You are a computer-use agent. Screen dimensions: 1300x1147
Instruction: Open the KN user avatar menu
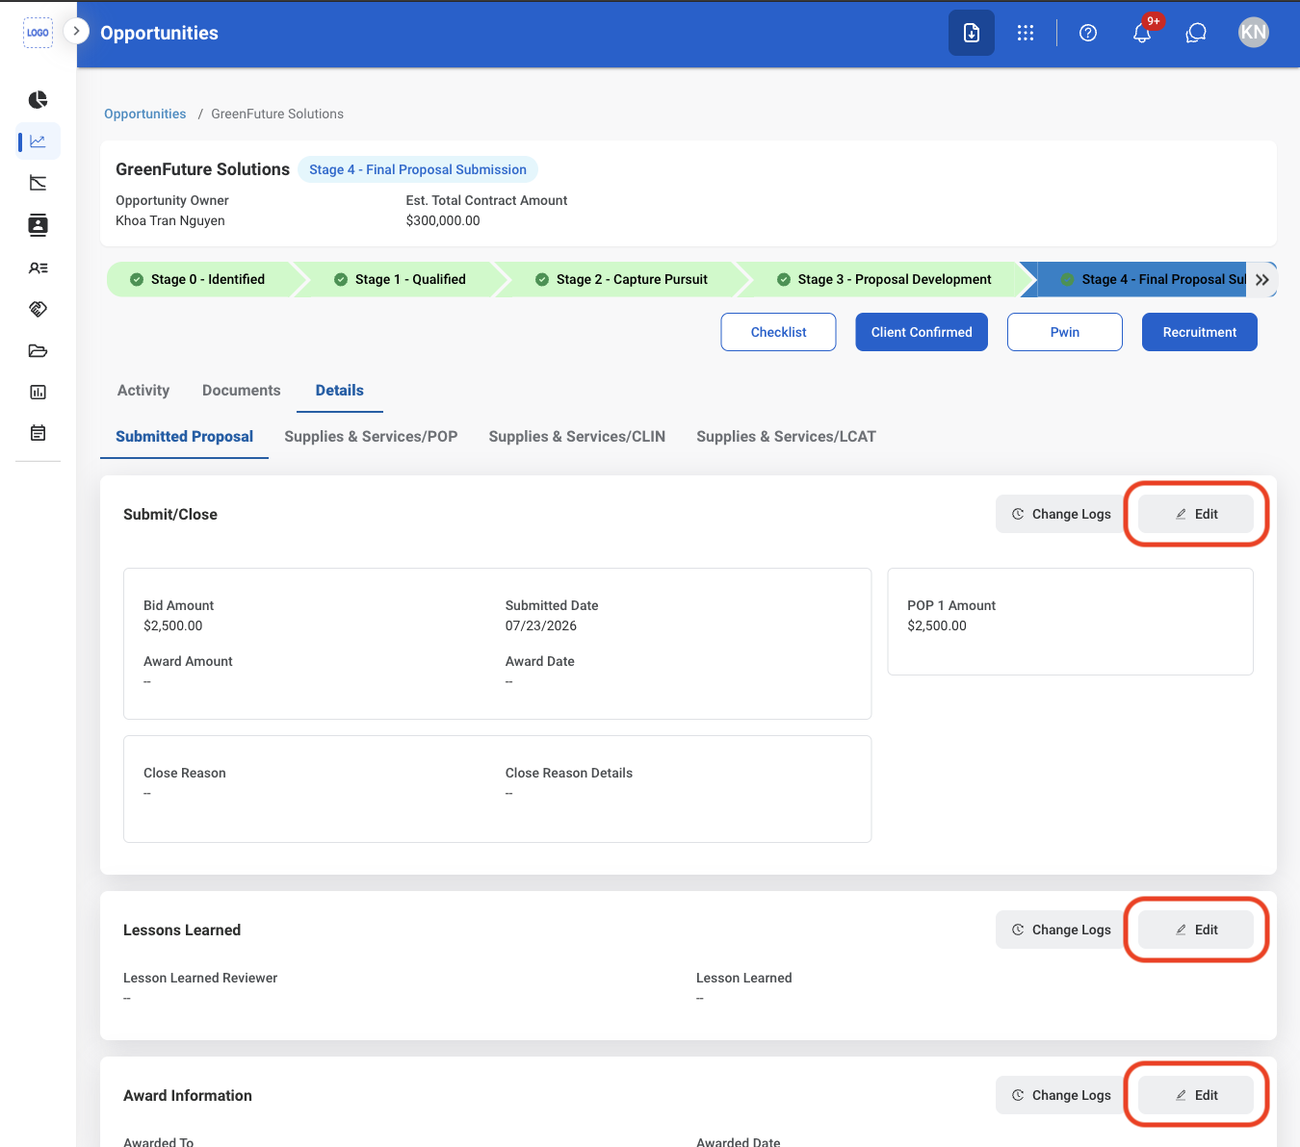pyautogui.click(x=1253, y=33)
